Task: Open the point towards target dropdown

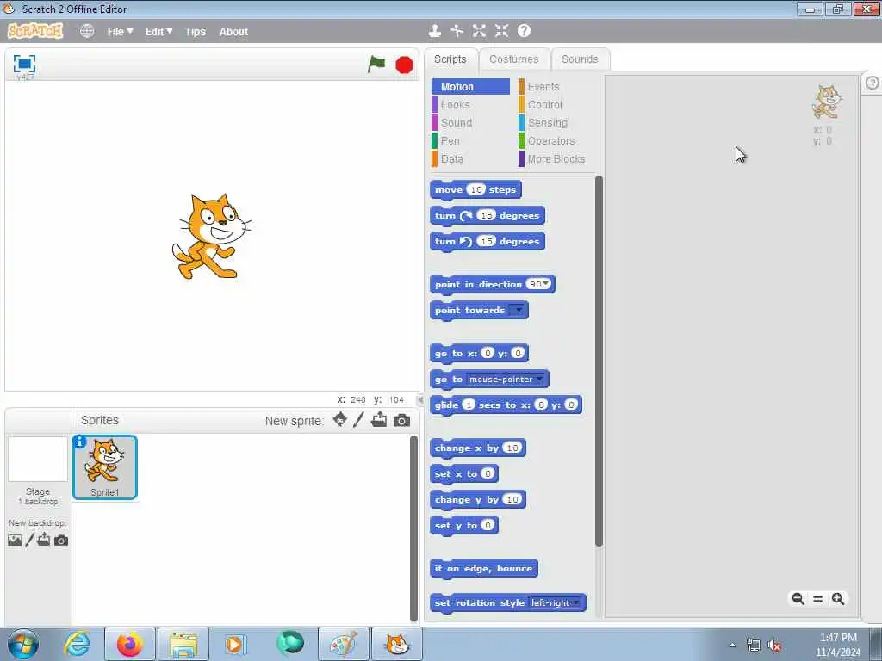Action: 518,310
